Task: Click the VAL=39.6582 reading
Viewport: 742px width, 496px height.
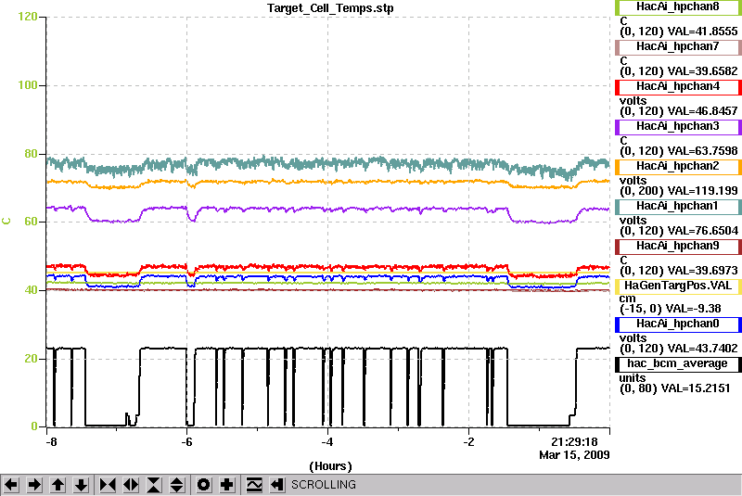Action: (x=702, y=71)
